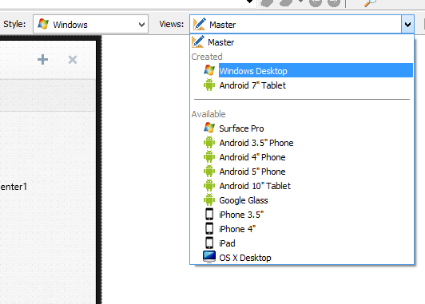The height and width of the screenshot is (304, 425).
Task: Click the plus add button on form
Action: point(42,59)
